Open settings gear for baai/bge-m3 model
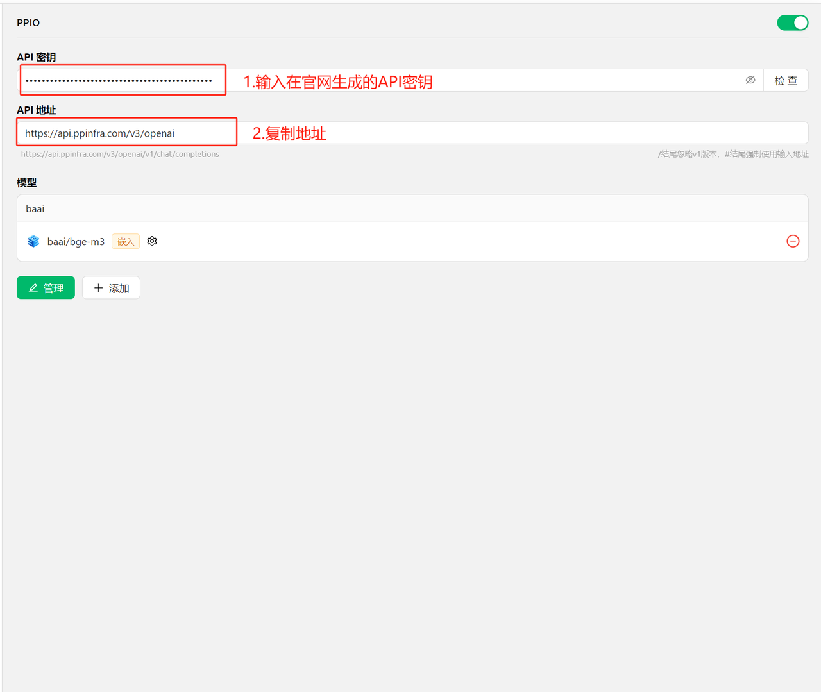This screenshot has height=692, width=821. pyautogui.click(x=152, y=241)
